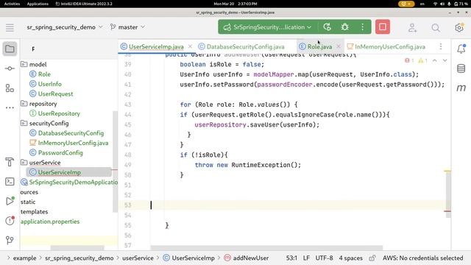
Task: Open UTF-8 encoding selector
Action: [x=324, y=258]
